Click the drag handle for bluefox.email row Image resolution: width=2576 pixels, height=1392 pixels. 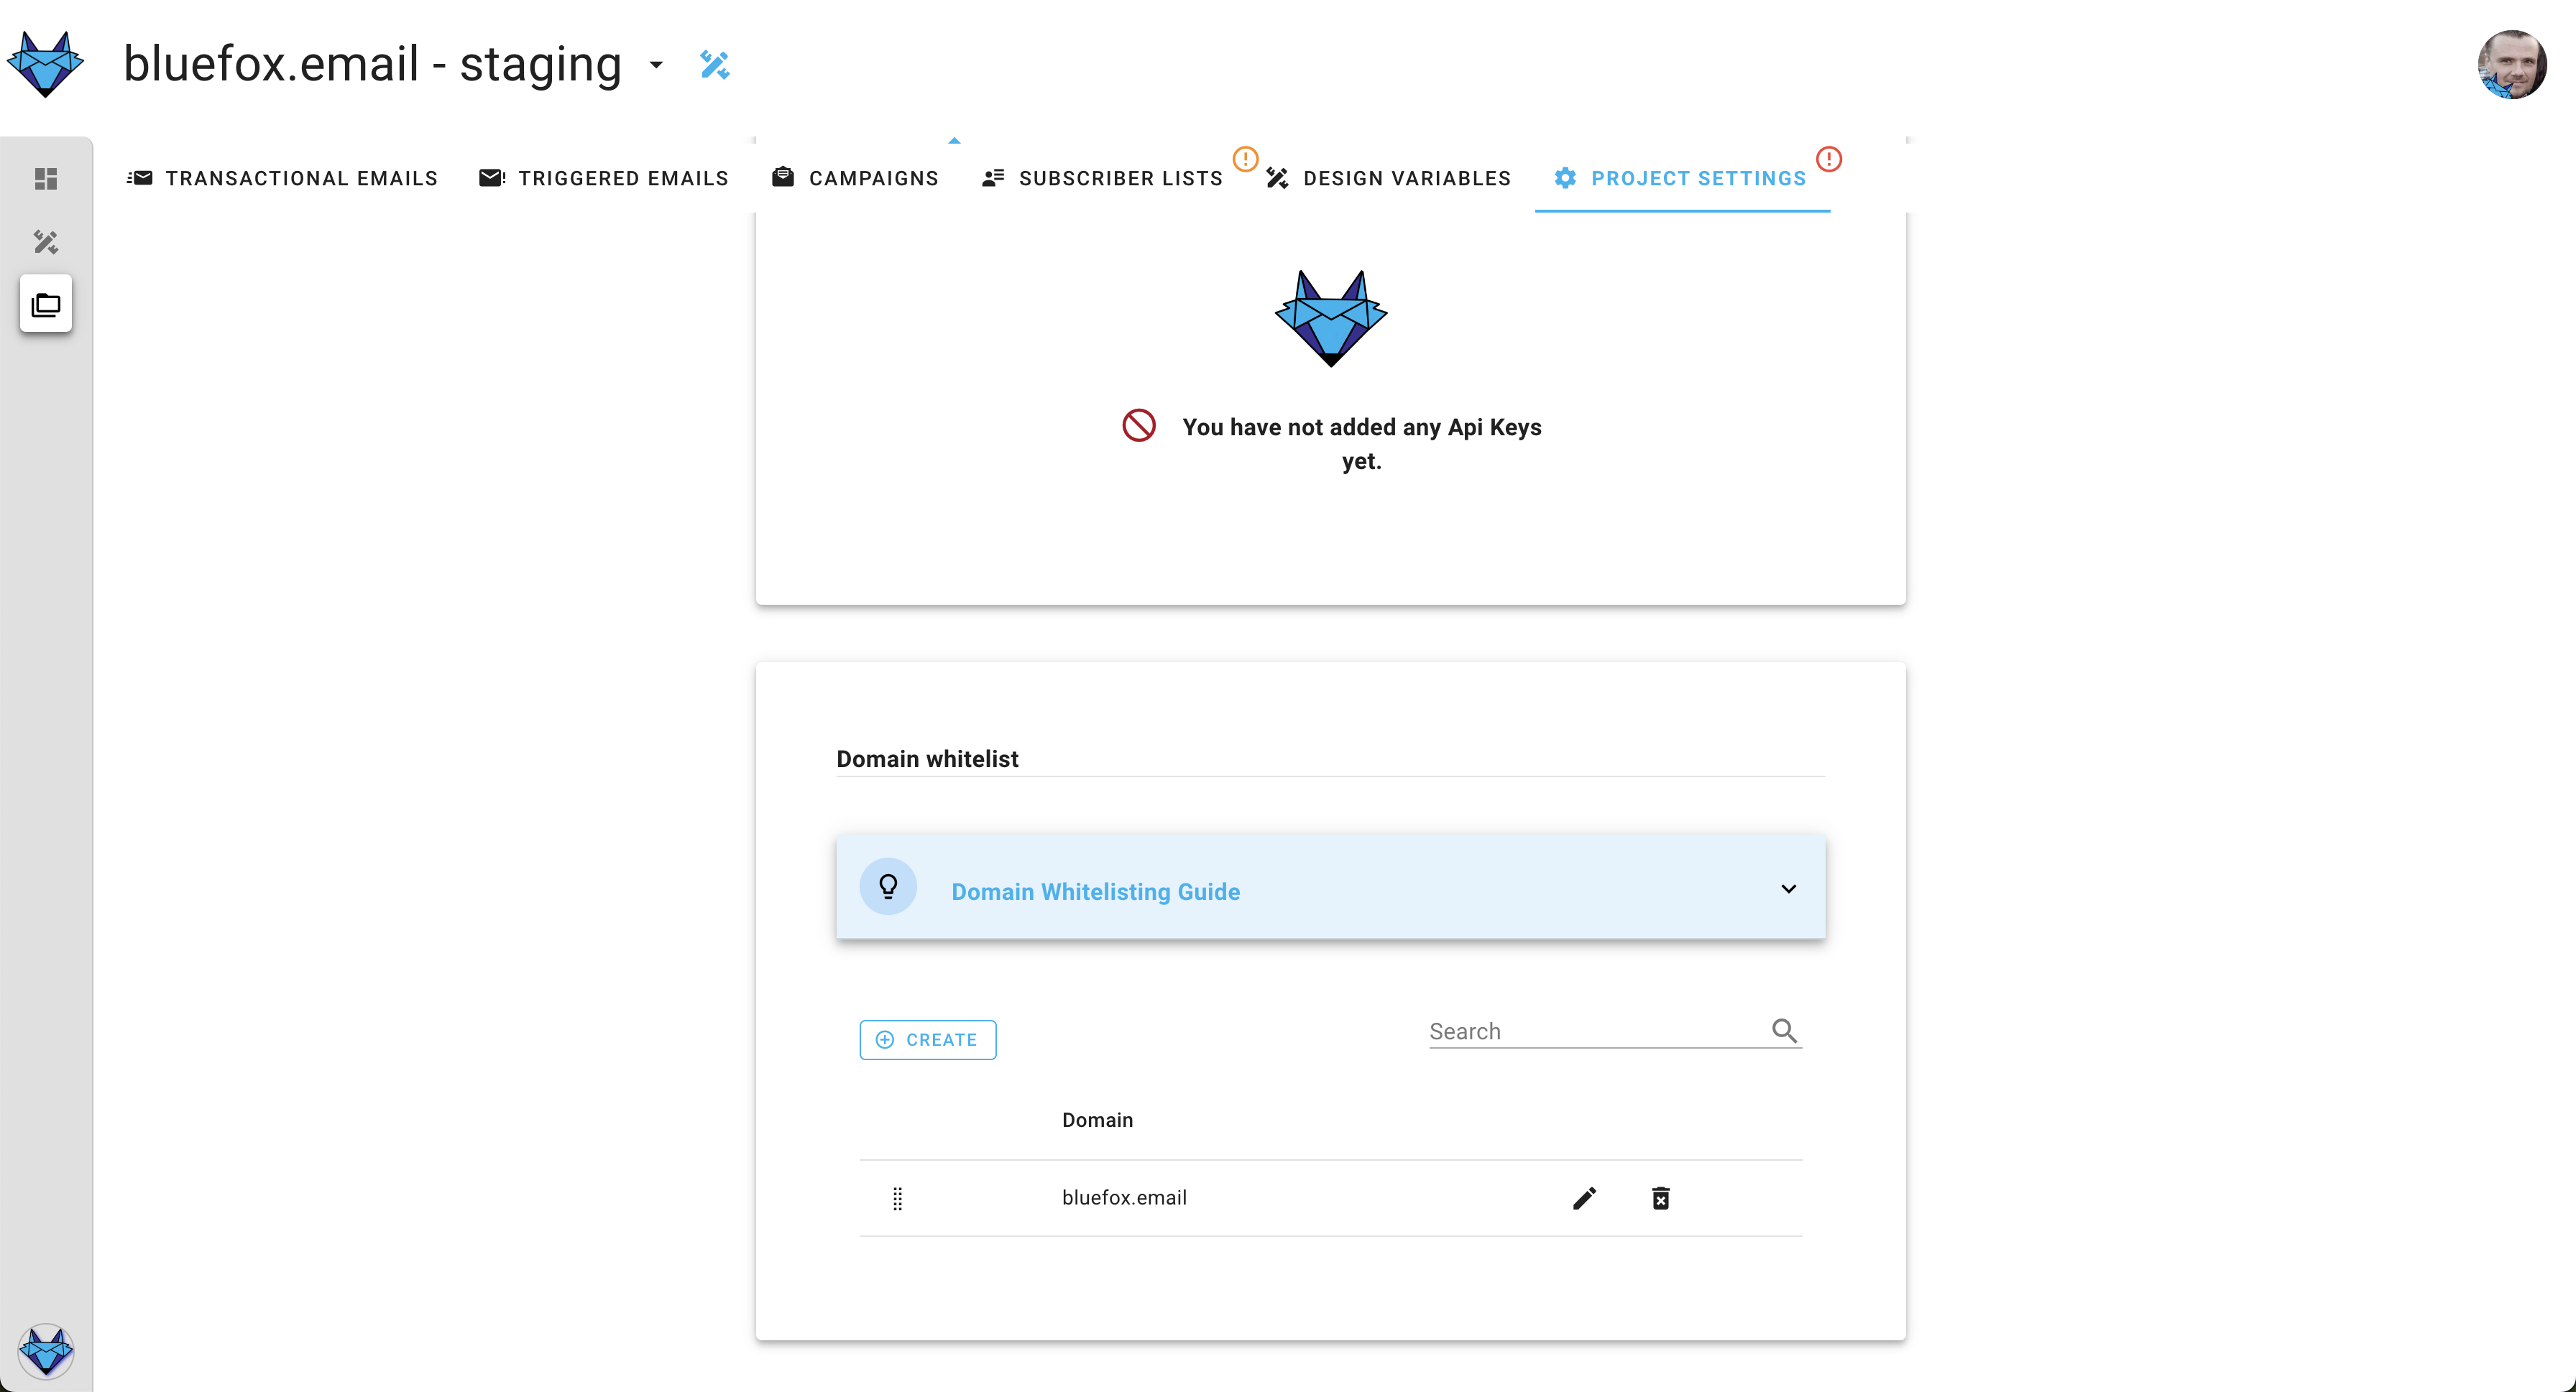tap(897, 1198)
